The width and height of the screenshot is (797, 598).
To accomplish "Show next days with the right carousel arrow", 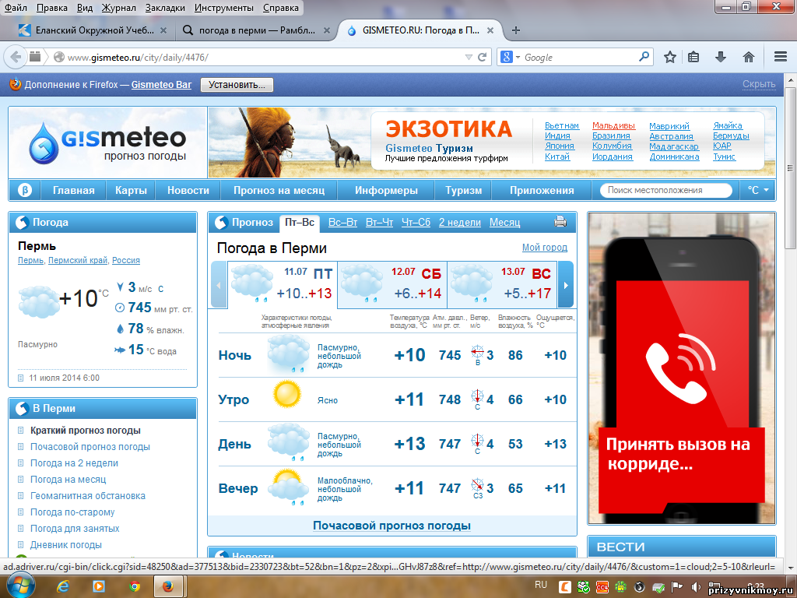I will pos(566,285).
